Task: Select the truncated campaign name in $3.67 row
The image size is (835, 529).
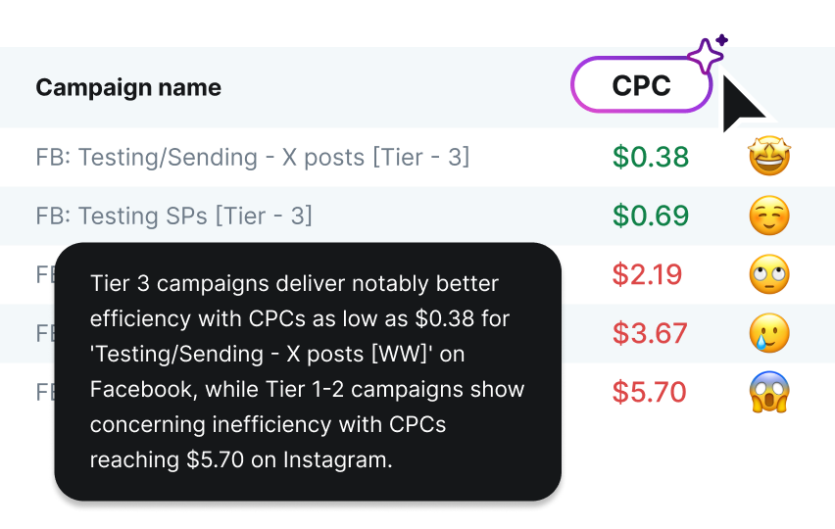Action: click(44, 333)
